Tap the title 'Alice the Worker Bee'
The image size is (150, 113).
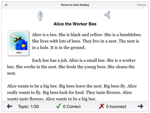click(75, 24)
